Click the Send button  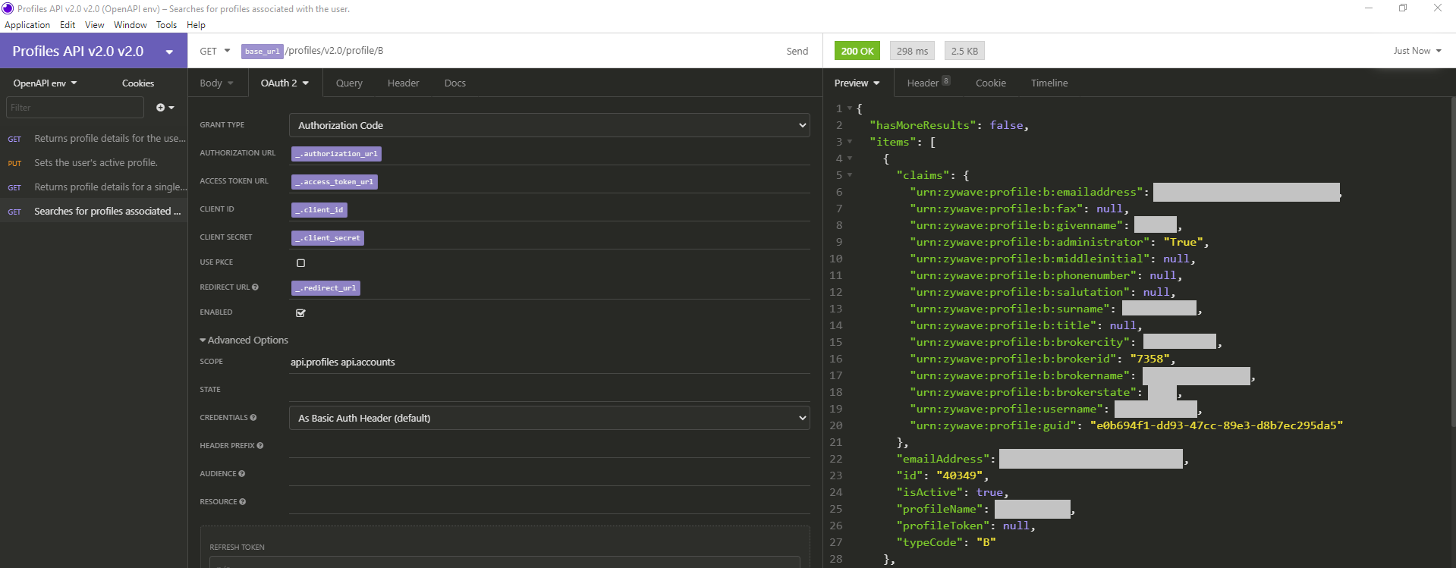pyautogui.click(x=797, y=52)
